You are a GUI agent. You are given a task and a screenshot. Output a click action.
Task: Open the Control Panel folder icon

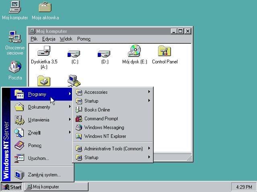pyautogui.click(x=164, y=51)
